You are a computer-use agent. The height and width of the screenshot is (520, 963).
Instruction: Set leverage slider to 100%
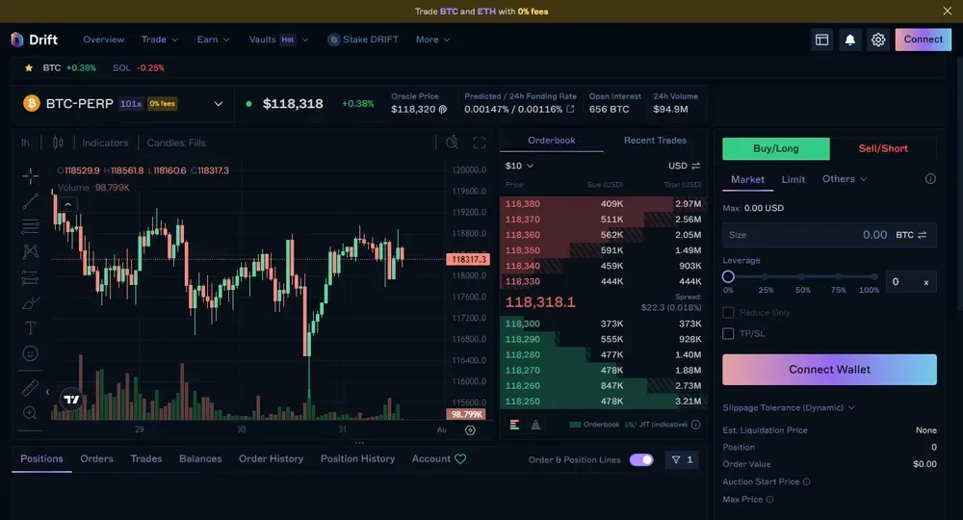874,277
